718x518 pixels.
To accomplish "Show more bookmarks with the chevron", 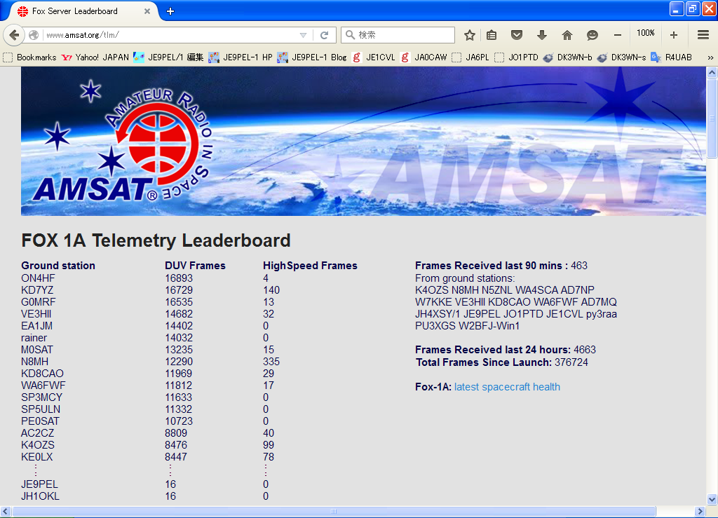I will click(x=710, y=57).
